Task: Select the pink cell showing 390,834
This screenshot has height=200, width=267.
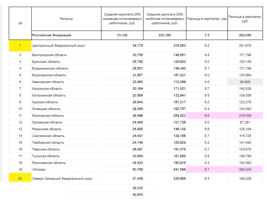Action: click(x=245, y=169)
